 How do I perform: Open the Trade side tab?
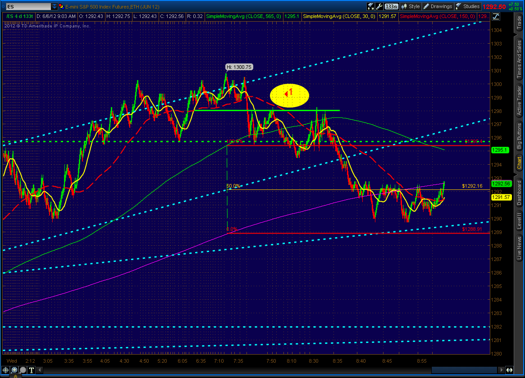click(519, 23)
